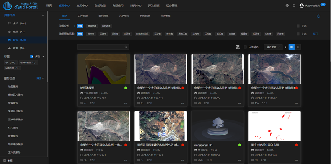Click the user avatar icon
This screenshot has height=164, width=331.
302,6
